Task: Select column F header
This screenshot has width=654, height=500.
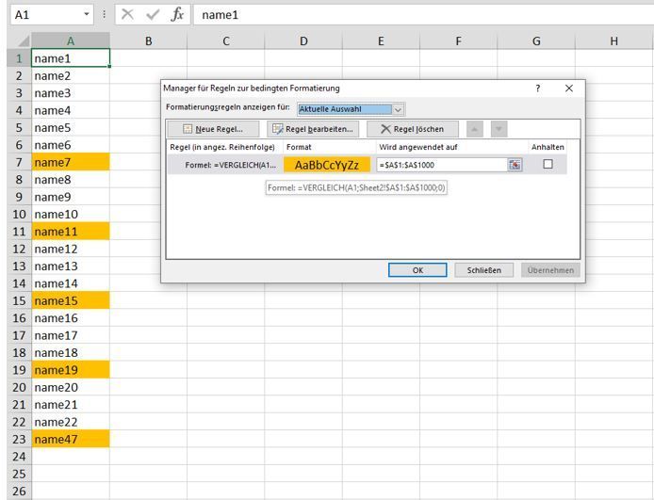Action: click(x=458, y=40)
